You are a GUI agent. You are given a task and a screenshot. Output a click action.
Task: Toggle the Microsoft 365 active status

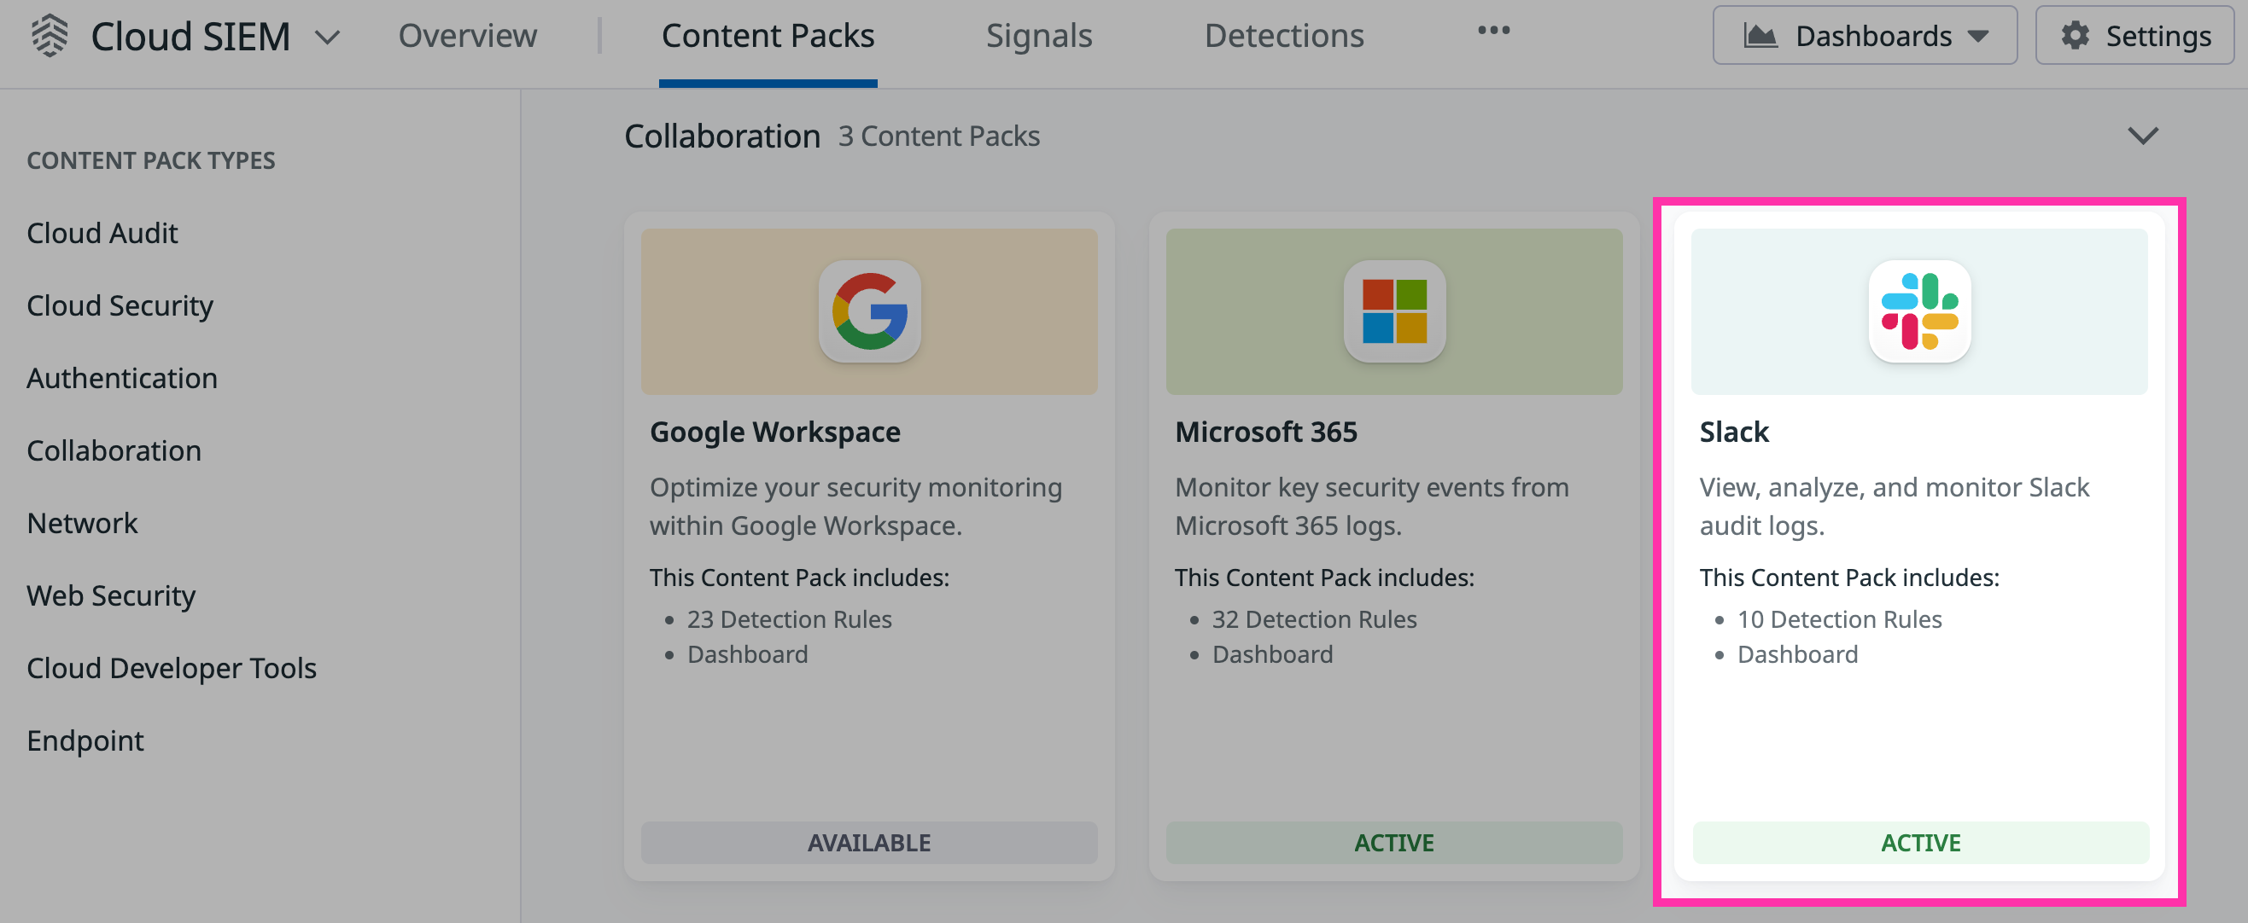1393,842
